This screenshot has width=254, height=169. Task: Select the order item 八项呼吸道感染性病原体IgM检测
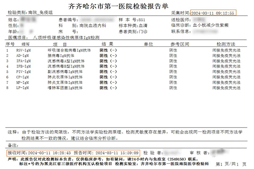point(66,38)
